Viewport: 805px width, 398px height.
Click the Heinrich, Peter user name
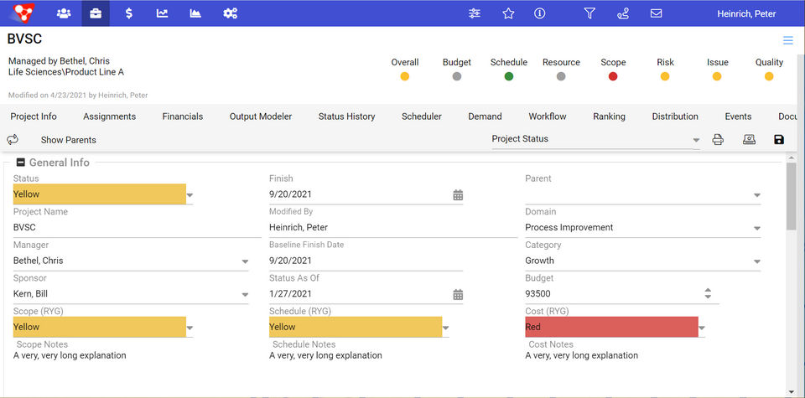tap(746, 13)
